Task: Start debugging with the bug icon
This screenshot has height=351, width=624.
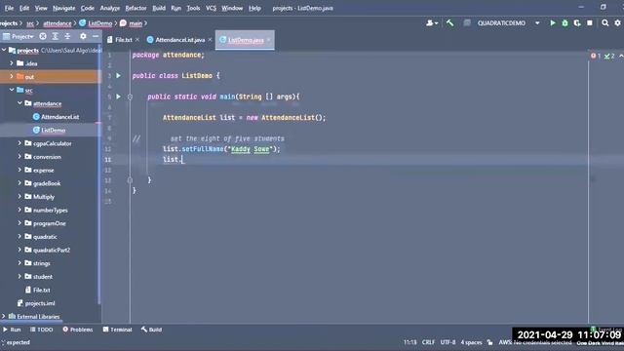Action: [x=565, y=23]
